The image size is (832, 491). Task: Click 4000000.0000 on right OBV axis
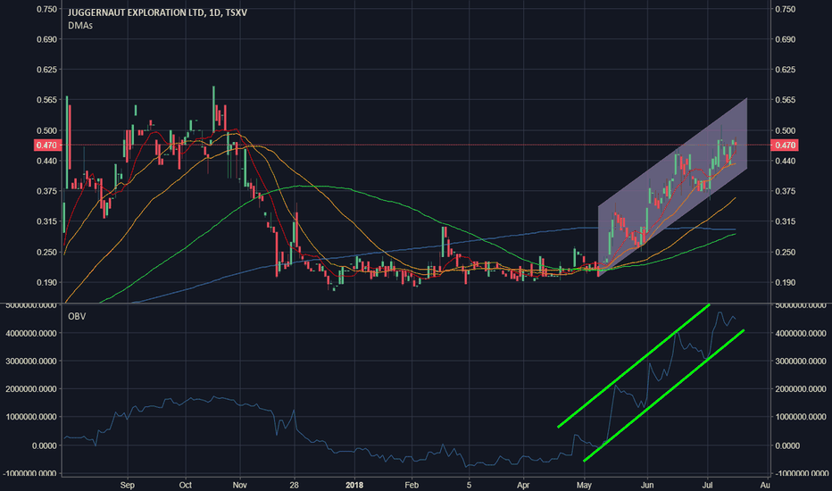[x=801, y=333]
